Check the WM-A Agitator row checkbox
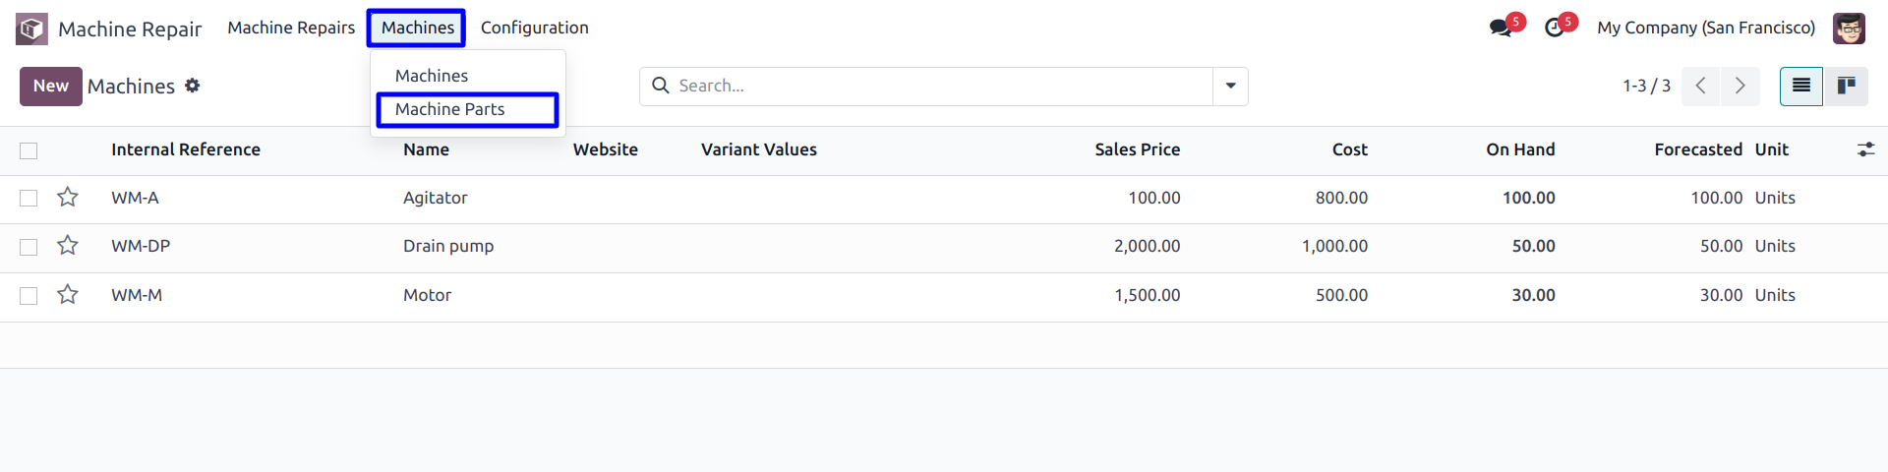 tap(29, 199)
